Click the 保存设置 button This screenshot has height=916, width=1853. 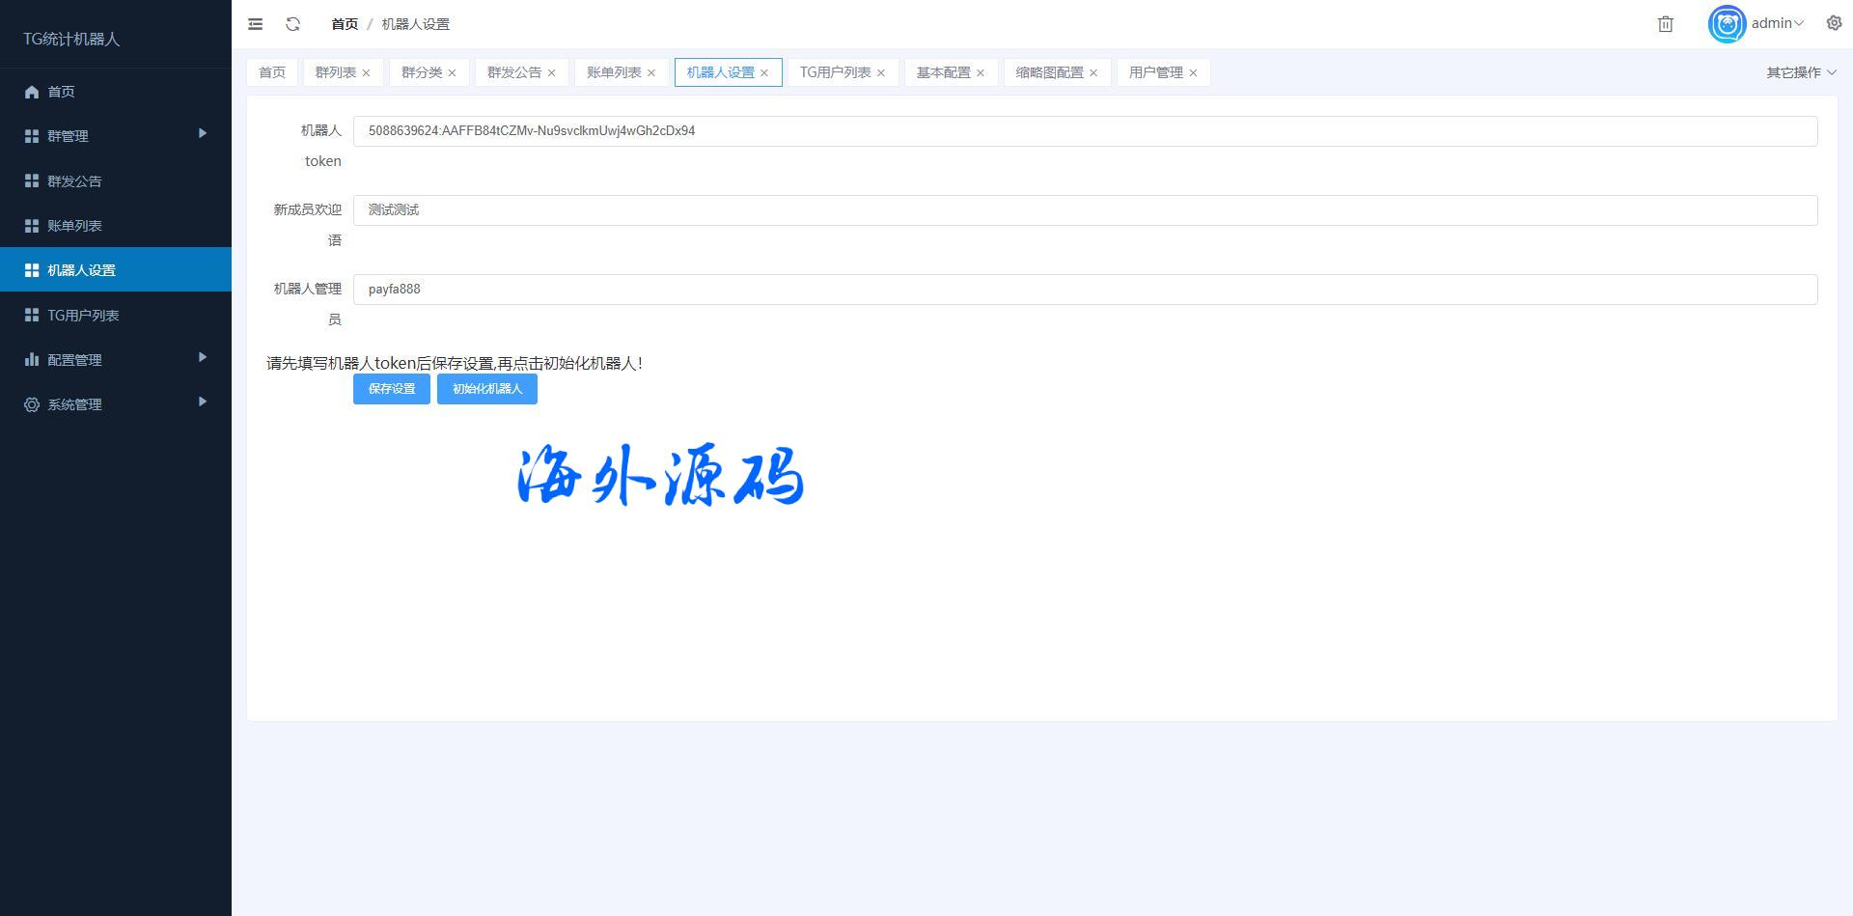tap(391, 389)
